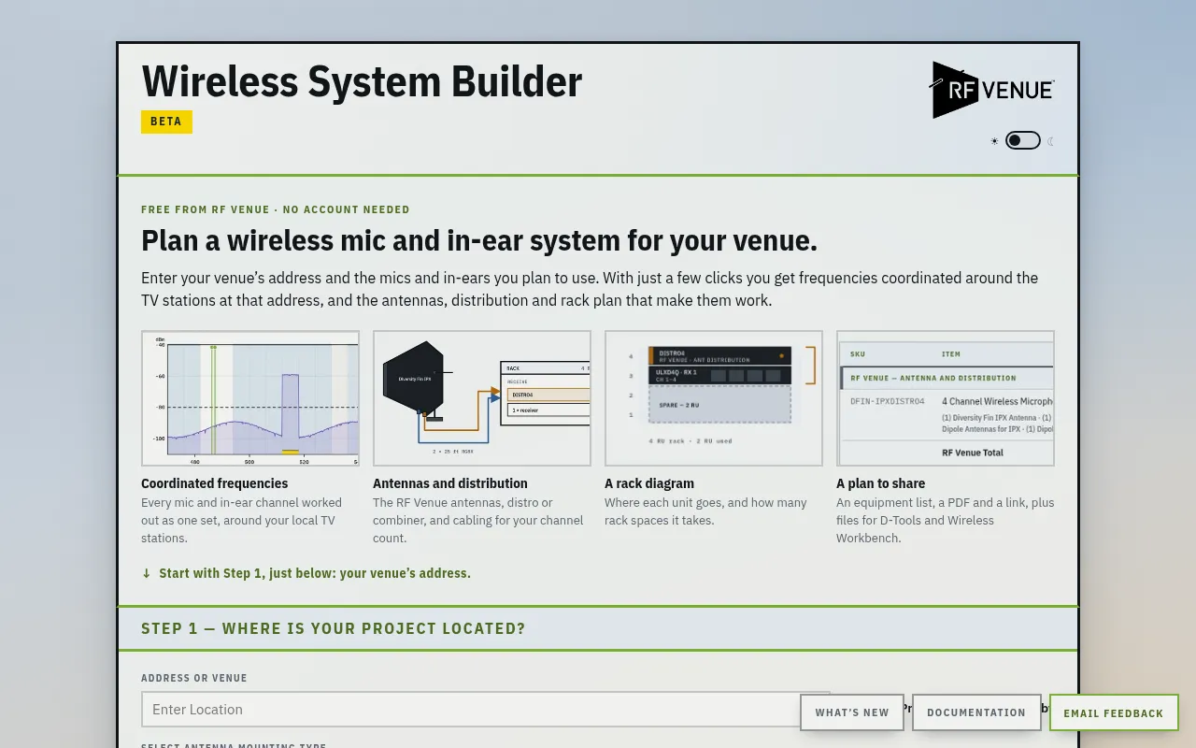Toggle the light/dark theme switch
The image size is (1196, 748).
[1023, 140]
